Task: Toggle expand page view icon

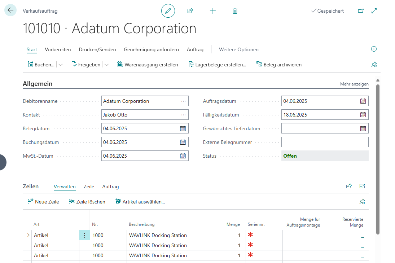Action: click(374, 11)
